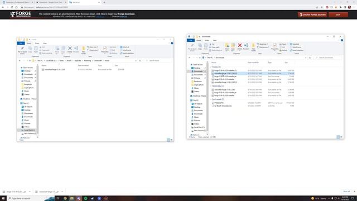This screenshot has width=357, height=201.
Task: Open Properties icon in Downloads window ribbon
Action: [x=274, y=46]
